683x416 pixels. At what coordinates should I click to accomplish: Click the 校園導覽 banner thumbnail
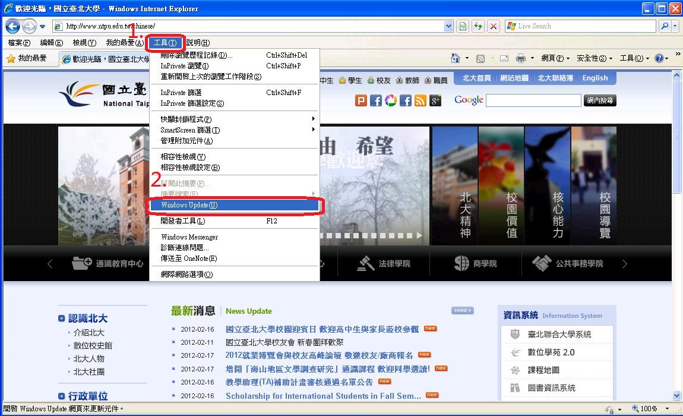(x=594, y=186)
